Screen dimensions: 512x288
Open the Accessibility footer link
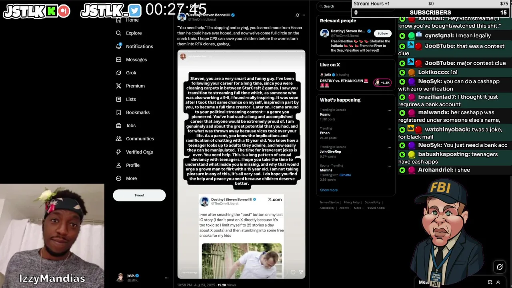[x=327, y=208]
